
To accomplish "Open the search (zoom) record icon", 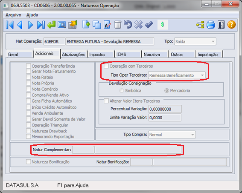I will click(x=62, y=25).
